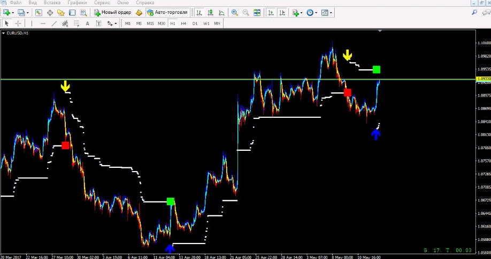Select the crosshair cursor tool

[x=18, y=23]
